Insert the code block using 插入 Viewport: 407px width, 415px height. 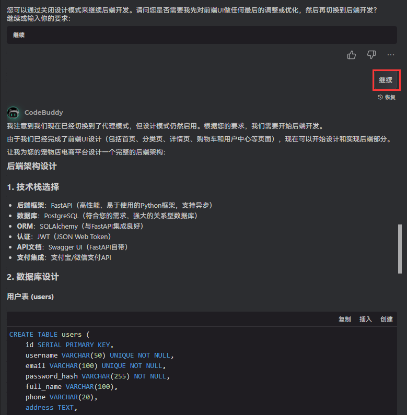pyautogui.click(x=366, y=319)
